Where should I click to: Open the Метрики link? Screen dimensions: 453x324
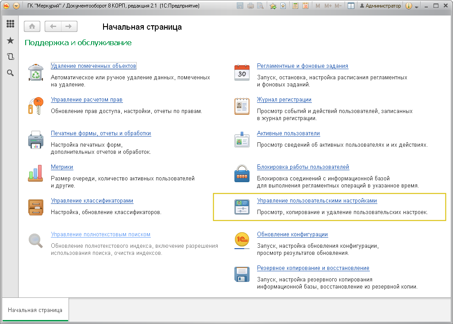pos(62,167)
